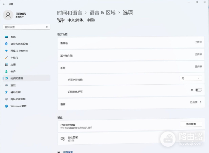
Task: Click the 语言包 row
Action: tap(131, 43)
